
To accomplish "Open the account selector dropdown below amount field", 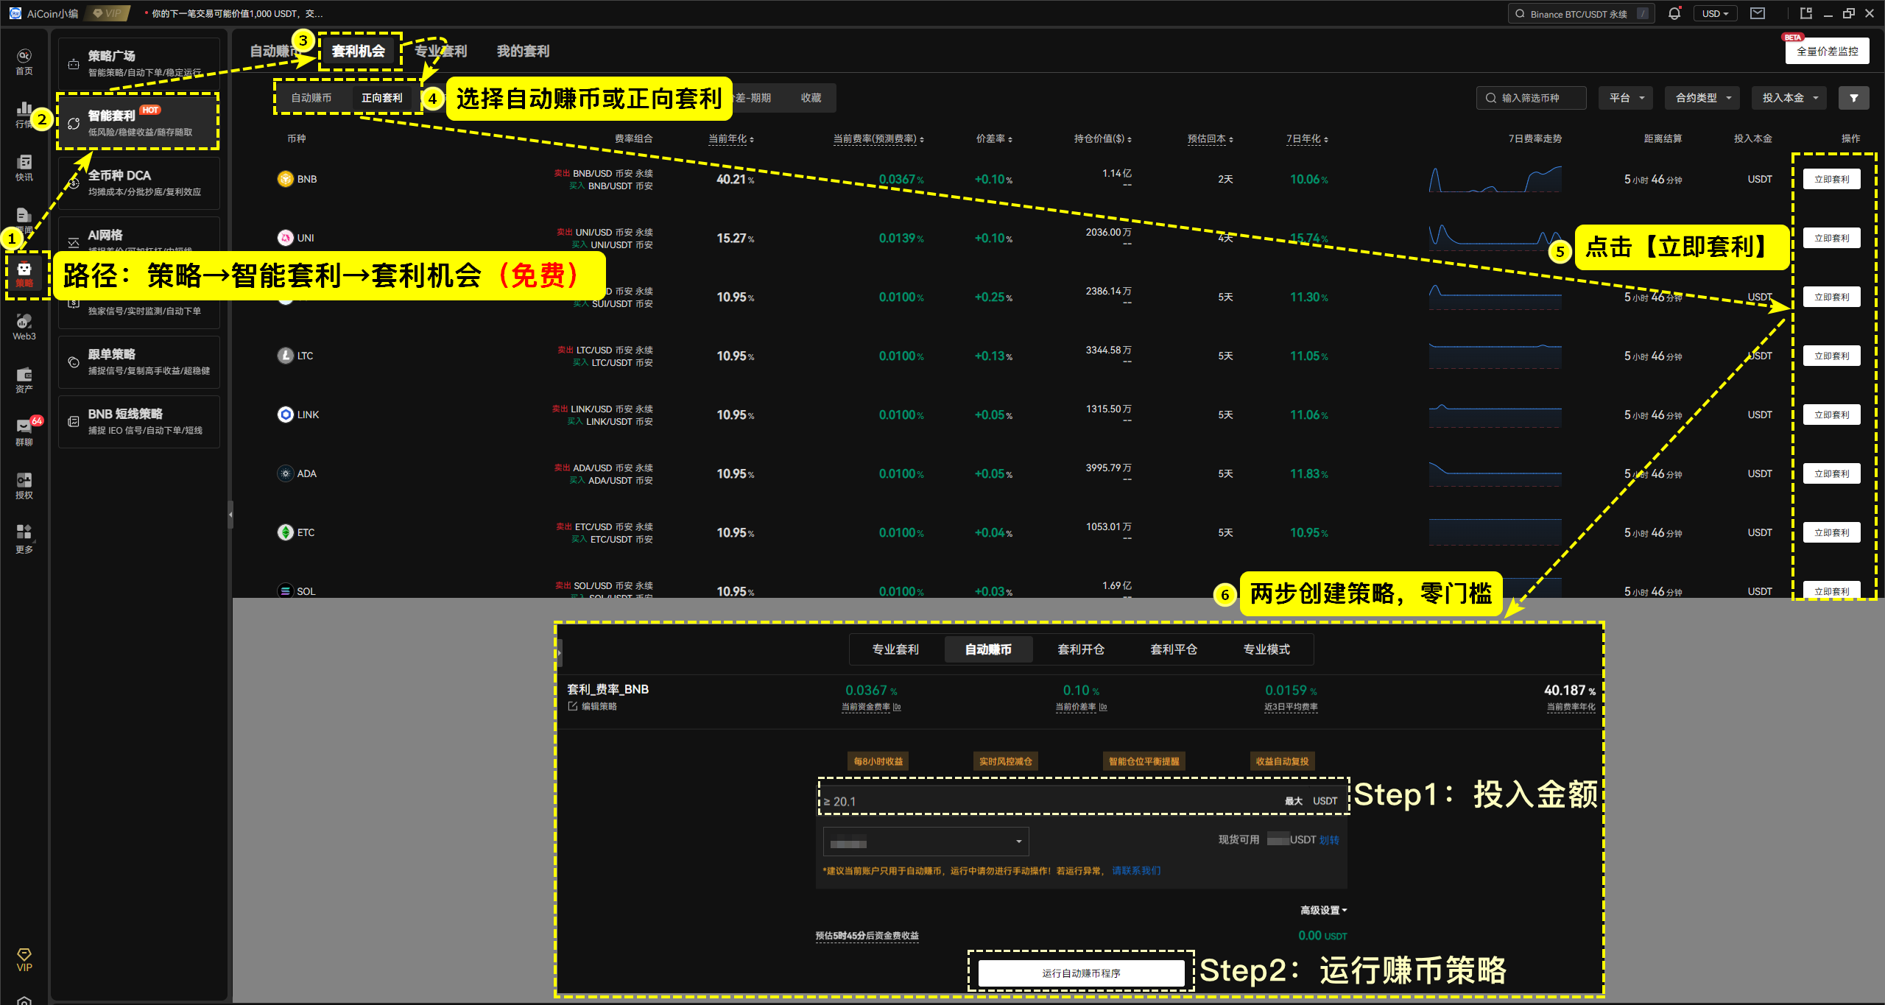I will pos(926,842).
